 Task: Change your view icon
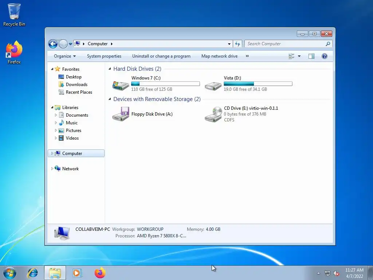291,56
